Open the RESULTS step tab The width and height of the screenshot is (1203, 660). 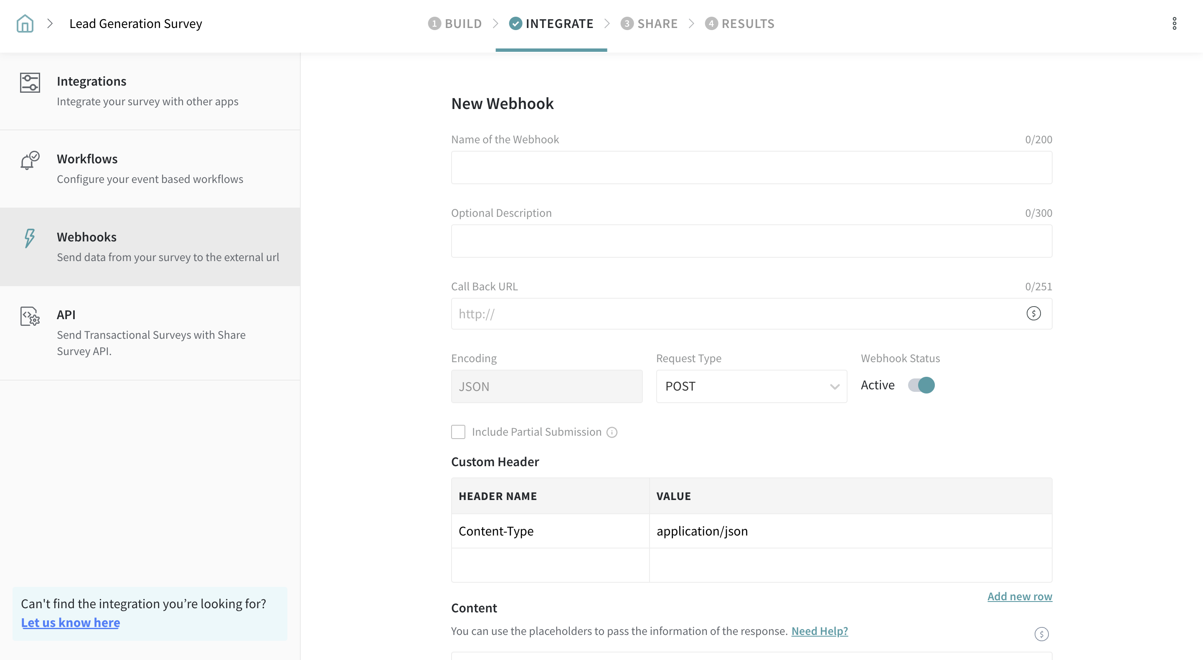coord(740,23)
